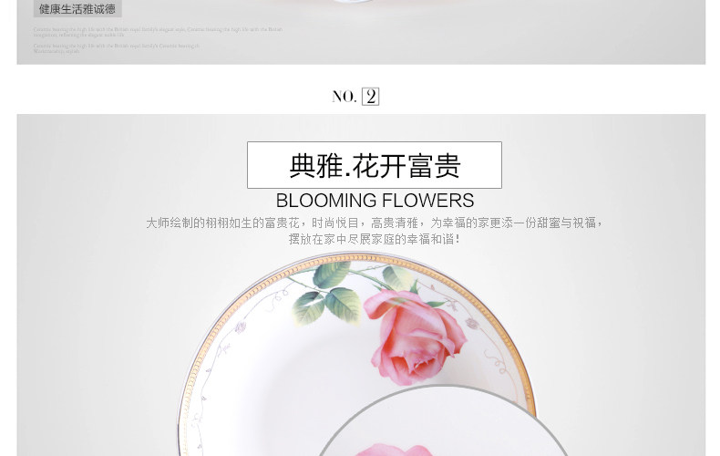Click the BLOOMING FLOWERS subtitle
720x456 pixels.
(x=375, y=201)
